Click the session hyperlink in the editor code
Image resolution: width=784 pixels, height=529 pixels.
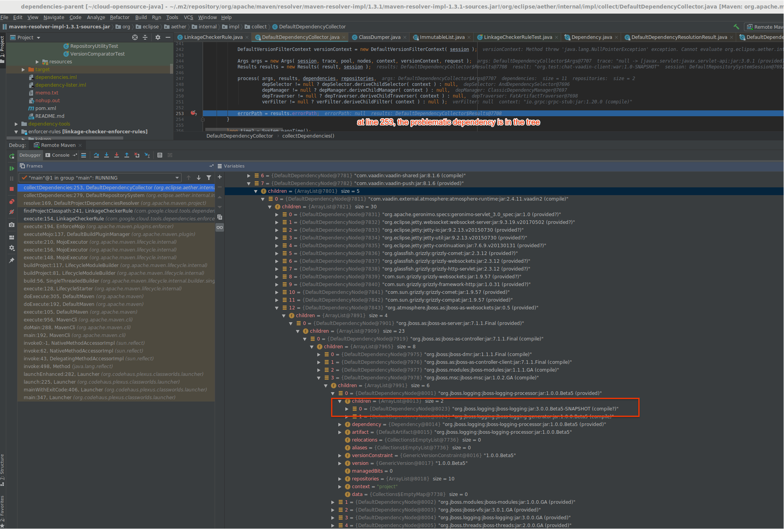[x=459, y=49]
